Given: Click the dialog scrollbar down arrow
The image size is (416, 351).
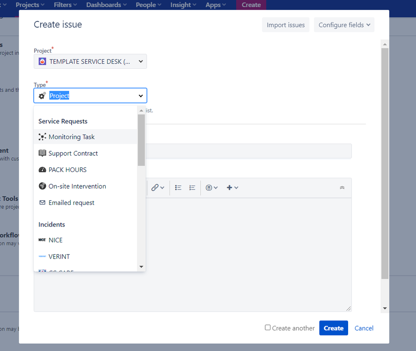Looking at the screenshot, I should (x=385, y=308).
